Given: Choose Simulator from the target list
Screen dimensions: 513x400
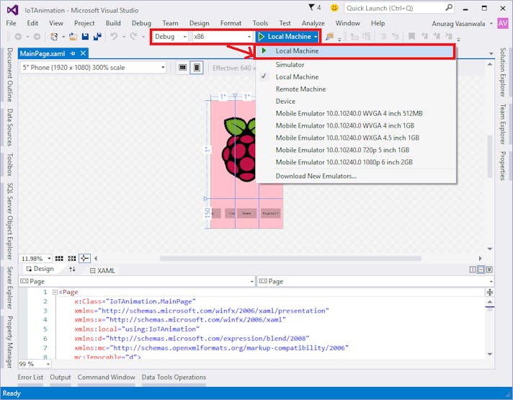Looking at the screenshot, I should coord(356,65).
